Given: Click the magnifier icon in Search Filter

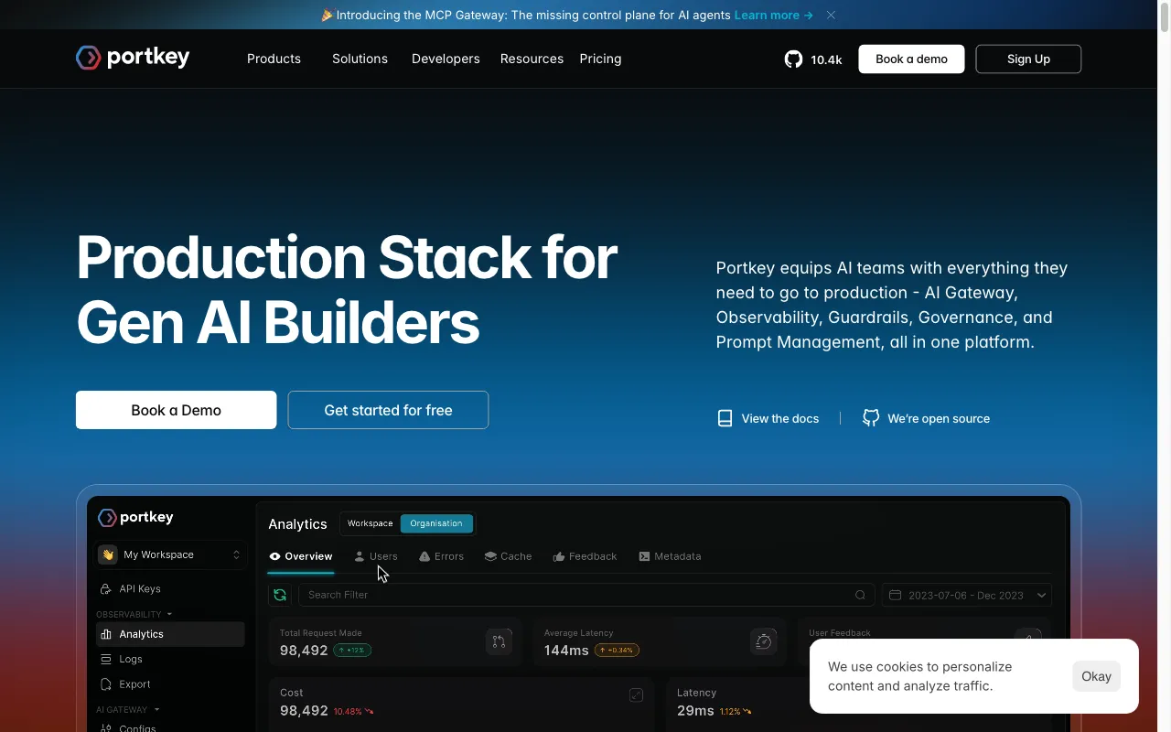Looking at the screenshot, I should click(x=860, y=595).
